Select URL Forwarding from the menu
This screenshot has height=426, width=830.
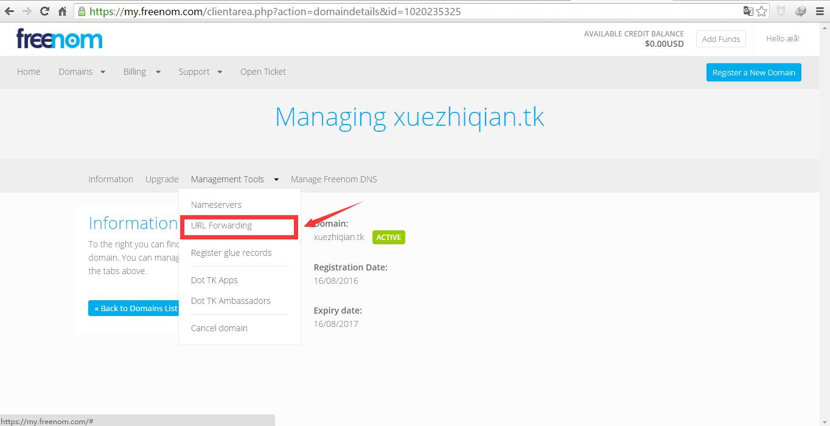tap(221, 225)
